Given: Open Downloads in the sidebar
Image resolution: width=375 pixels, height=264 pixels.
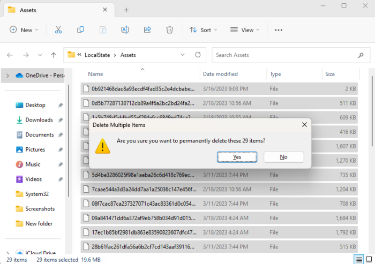Looking at the screenshot, I should [39, 120].
